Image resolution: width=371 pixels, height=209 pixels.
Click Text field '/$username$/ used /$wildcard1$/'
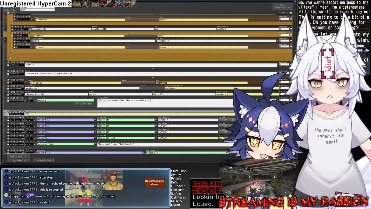point(165,145)
